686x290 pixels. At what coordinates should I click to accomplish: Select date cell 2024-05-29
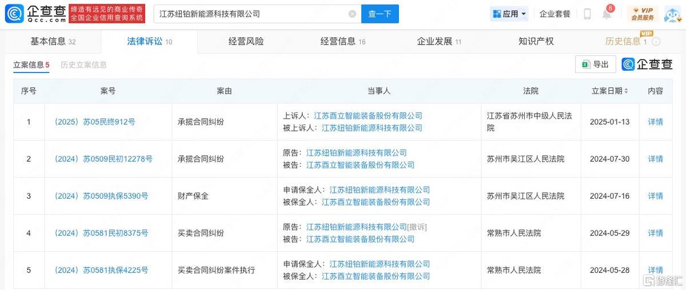609,233
